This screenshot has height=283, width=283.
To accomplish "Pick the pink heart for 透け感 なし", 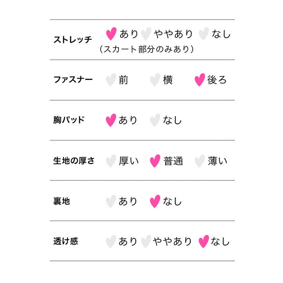I will click(x=204, y=241).
